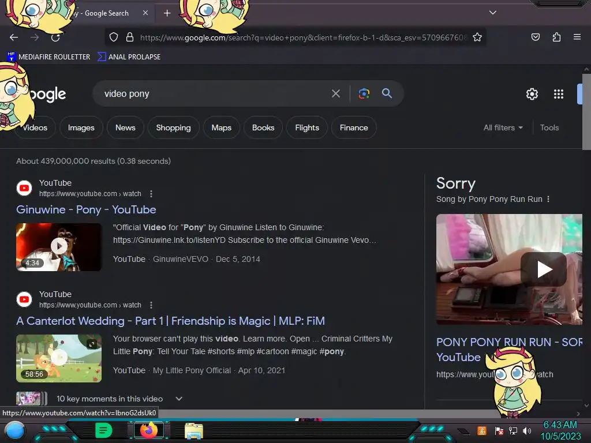Open the green Spotify taskbar icon
The width and height of the screenshot is (591, 443).
coord(103,430)
